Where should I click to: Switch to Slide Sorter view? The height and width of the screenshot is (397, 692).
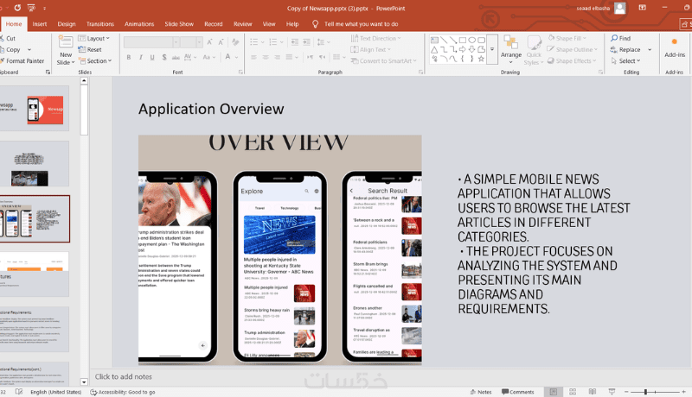(x=573, y=392)
